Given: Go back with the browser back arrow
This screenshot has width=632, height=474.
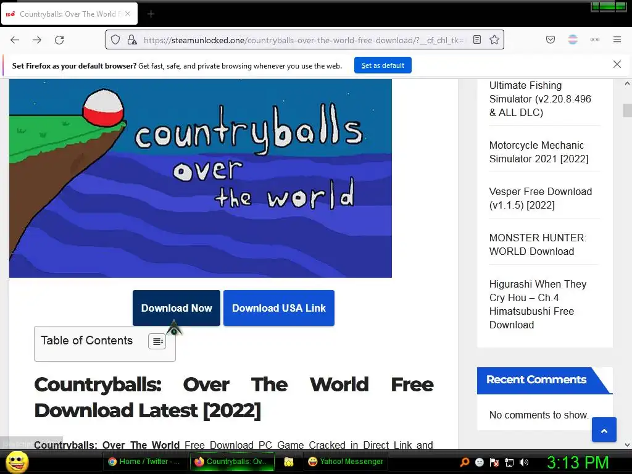Looking at the screenshot, I should pos(15,40).
